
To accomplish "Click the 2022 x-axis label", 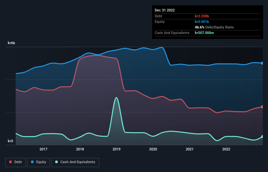I will point(226,149).
